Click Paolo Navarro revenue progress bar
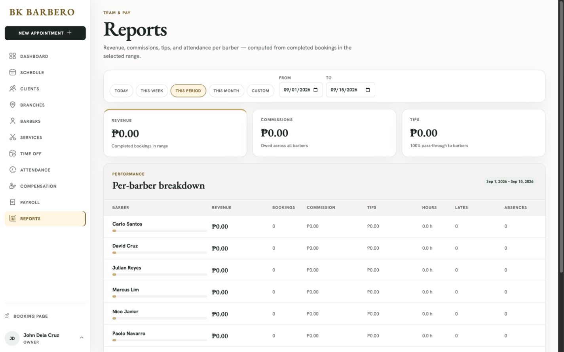564x352 pixels. click(x=160, y=340)
